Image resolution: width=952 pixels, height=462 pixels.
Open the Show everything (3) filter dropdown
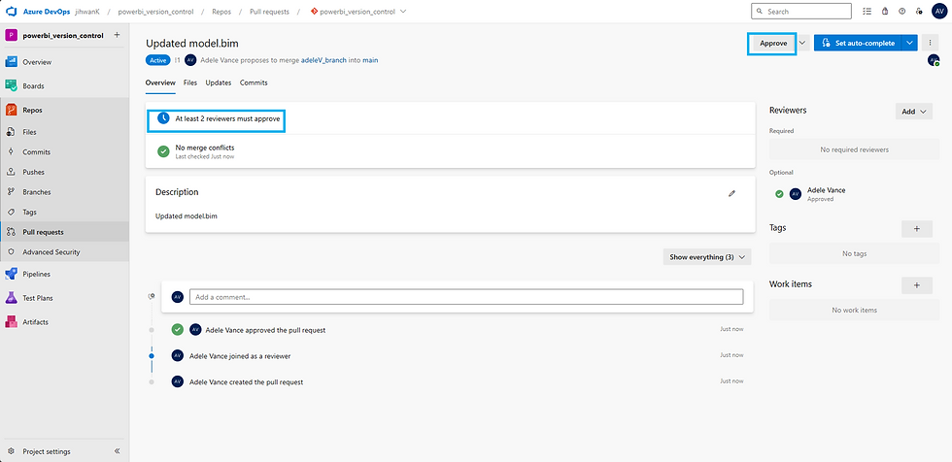click(707, 257)
